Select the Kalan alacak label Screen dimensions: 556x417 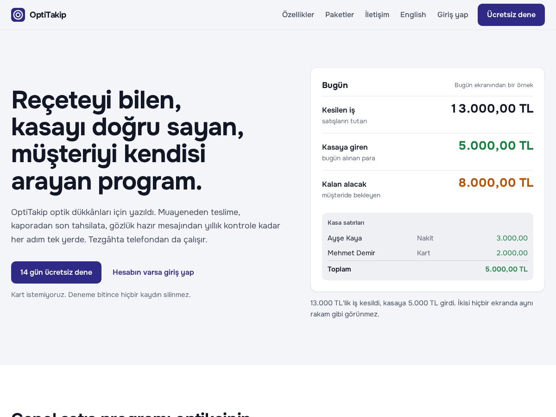click(x=344, y=184)
